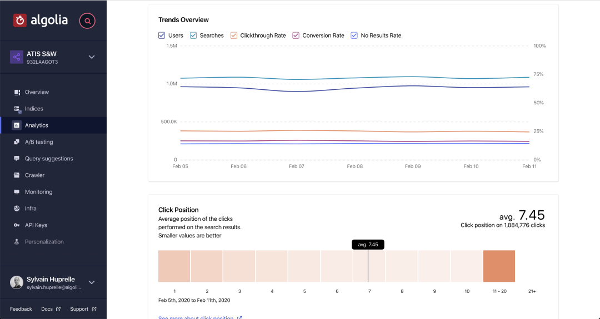This screenshot has height=319, width=600.
Task: Click the position 5 bar in Click Position
Action: (x=304, y=266)
